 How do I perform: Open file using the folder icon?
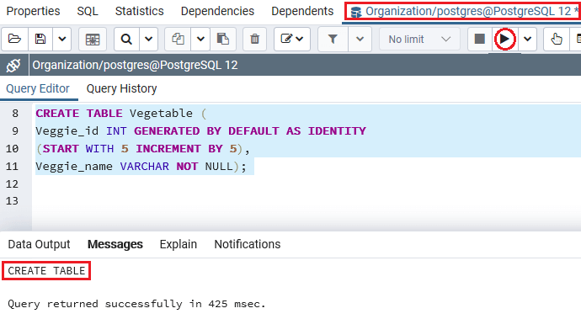coord(14,39)
